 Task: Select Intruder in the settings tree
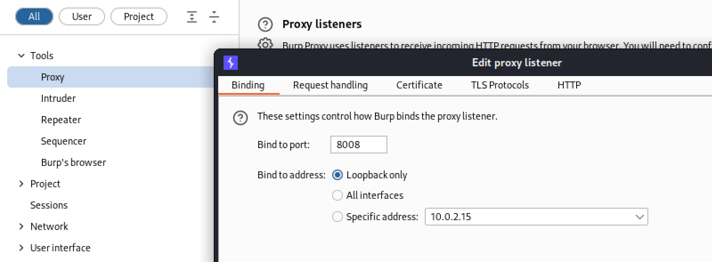(58, 98)
